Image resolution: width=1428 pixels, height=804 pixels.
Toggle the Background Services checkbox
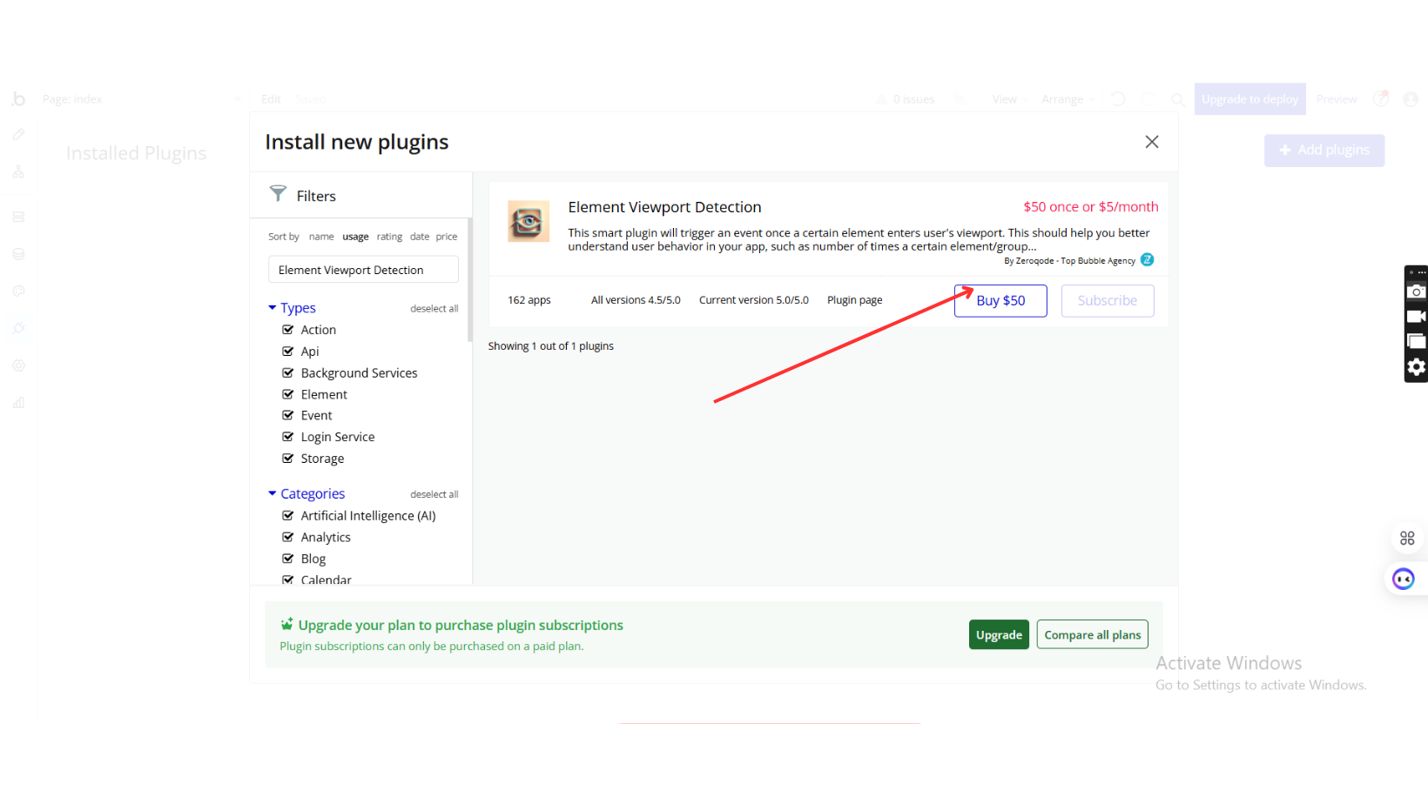[x=287, y=372]
